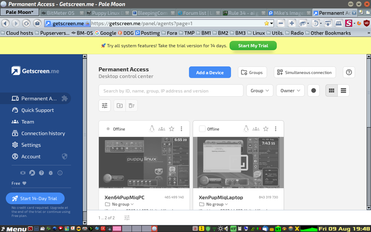The image size is (371, 232).
Task: Click the clock showing Fri 09 Aug 19:48
Action: (x=344, y=229)
